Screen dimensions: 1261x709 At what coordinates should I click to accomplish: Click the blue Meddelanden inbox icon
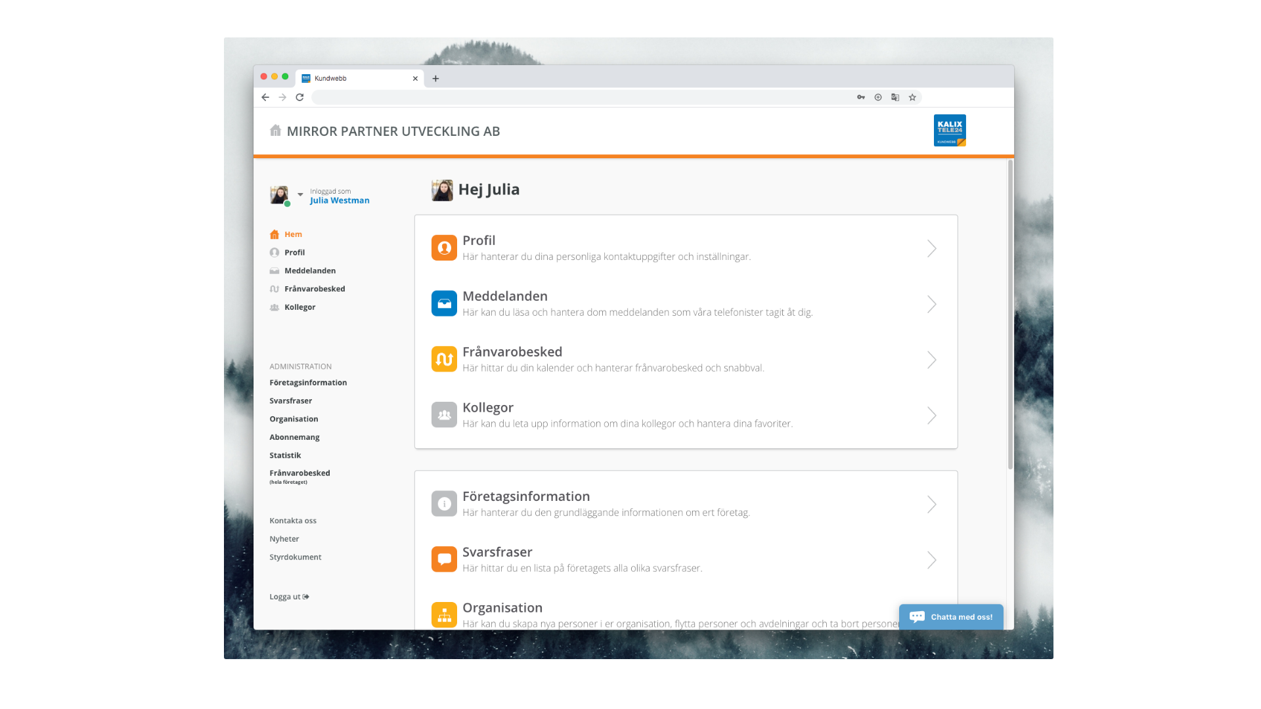(444, 304)
